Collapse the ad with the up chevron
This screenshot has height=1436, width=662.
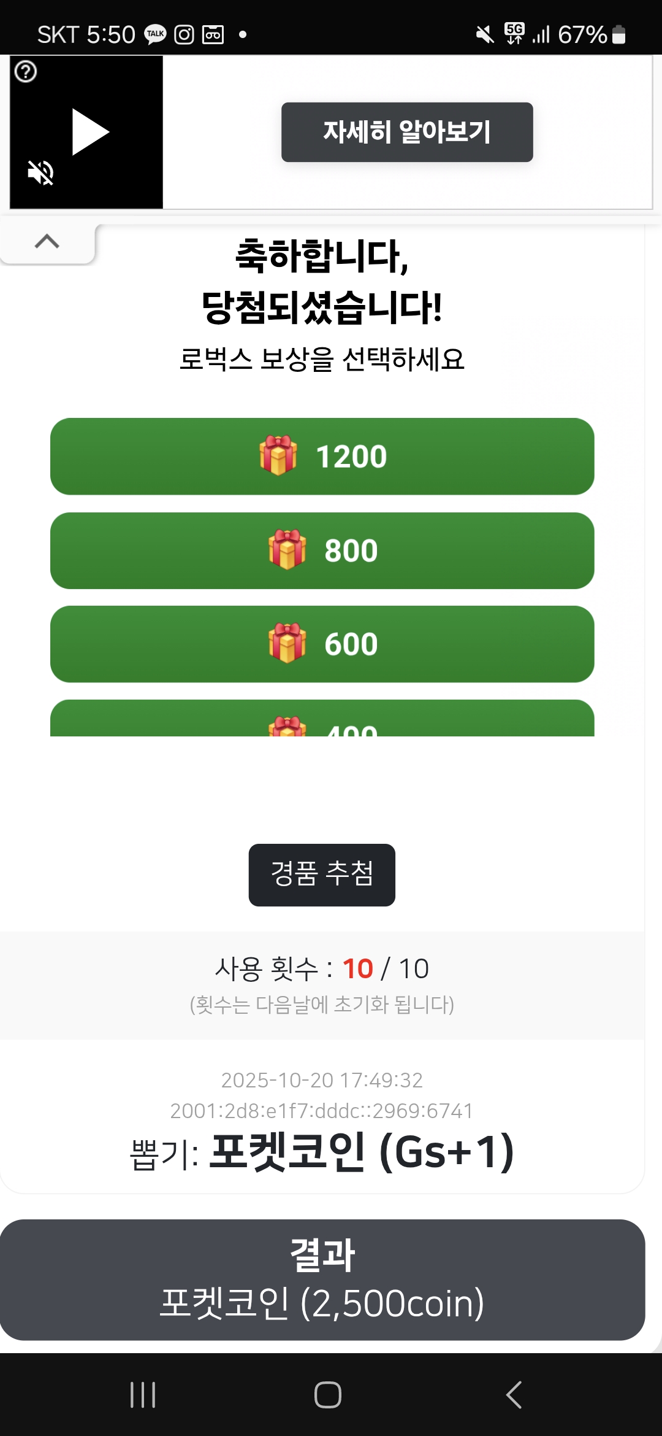click(47, 242)
